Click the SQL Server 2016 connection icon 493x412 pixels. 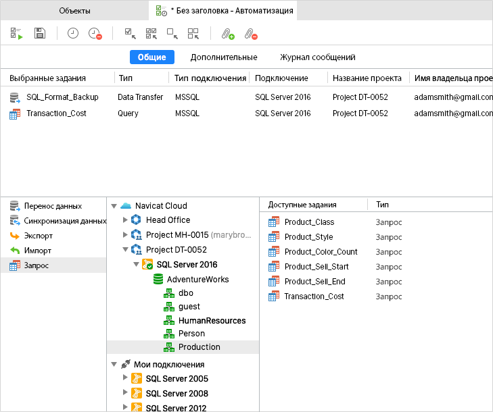pos(147,264)
